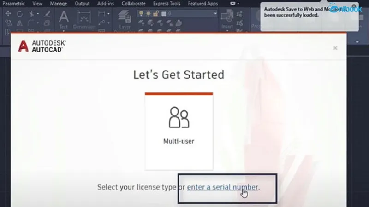The height and width of the screenshot is (207, 369).
Task: Expand the layer name dropdown list
Action: tap(215, 14)
